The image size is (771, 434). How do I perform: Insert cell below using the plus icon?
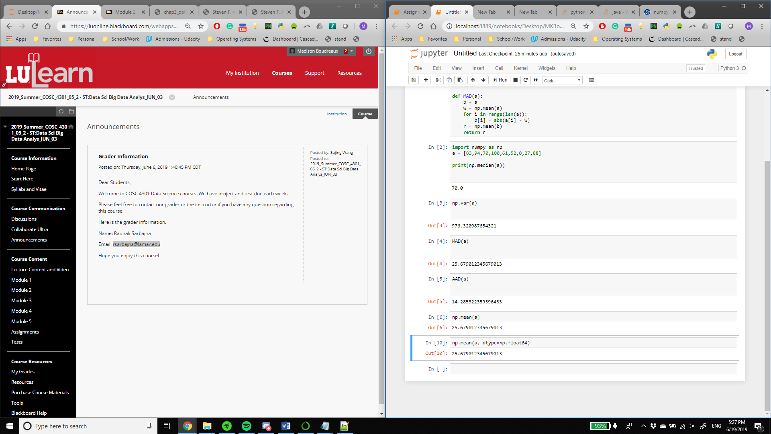click(426, 80)
